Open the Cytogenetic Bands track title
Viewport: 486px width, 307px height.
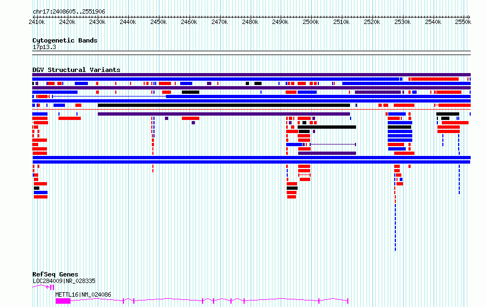pyautogui.click(x=65, y=40)
